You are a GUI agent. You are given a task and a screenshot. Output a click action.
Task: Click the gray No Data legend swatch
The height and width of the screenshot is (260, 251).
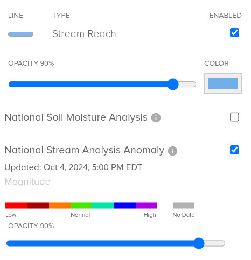point(184,206)
